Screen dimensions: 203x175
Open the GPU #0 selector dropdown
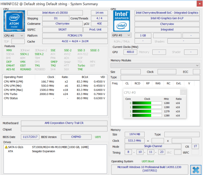[x=121, y=35]
